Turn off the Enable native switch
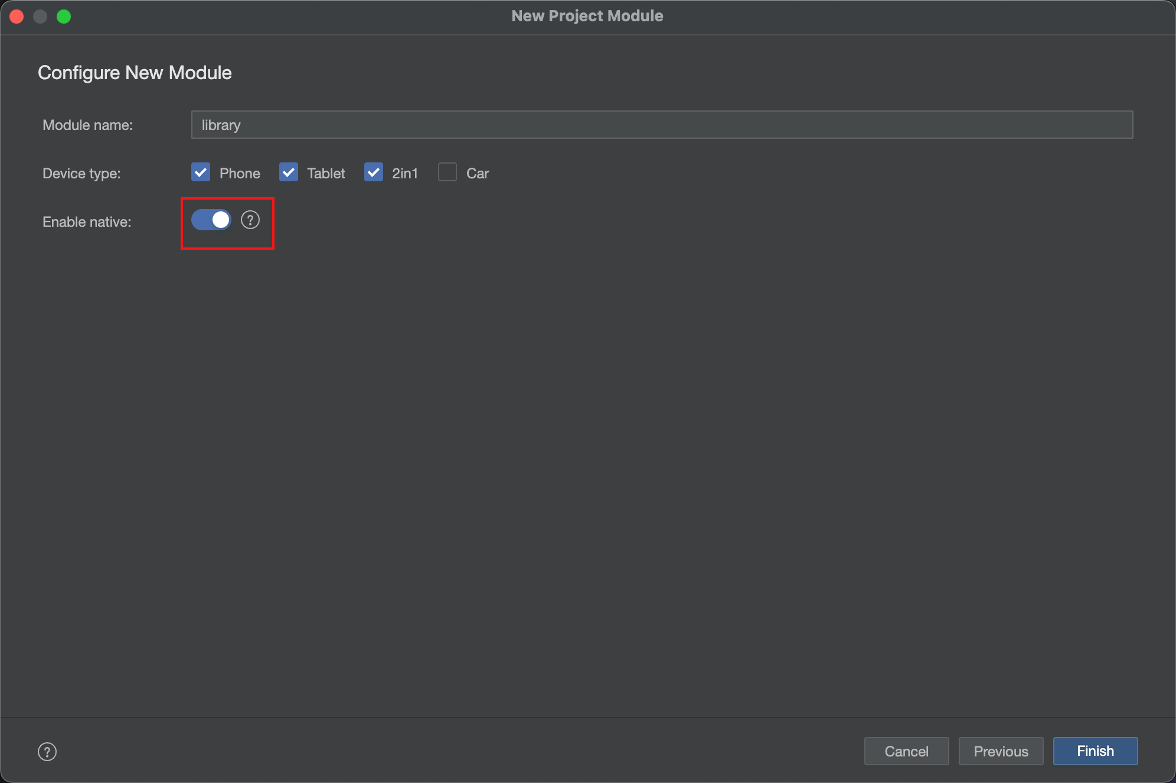The image size is (1176, 783). point(211,220)
